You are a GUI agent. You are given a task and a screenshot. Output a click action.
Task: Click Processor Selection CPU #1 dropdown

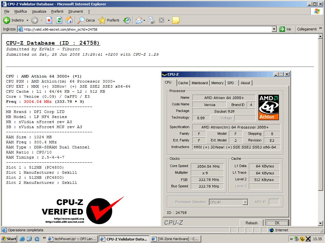(x=229, y=202)
